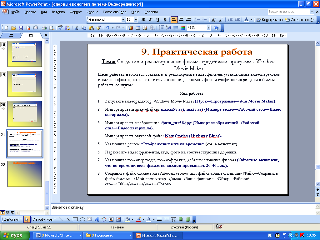
Task: Open PowerPoint help question icon
Action: pyautogui.click(x=216, y=28)
